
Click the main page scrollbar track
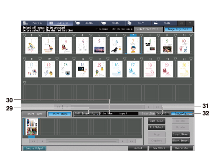point(108,107)
